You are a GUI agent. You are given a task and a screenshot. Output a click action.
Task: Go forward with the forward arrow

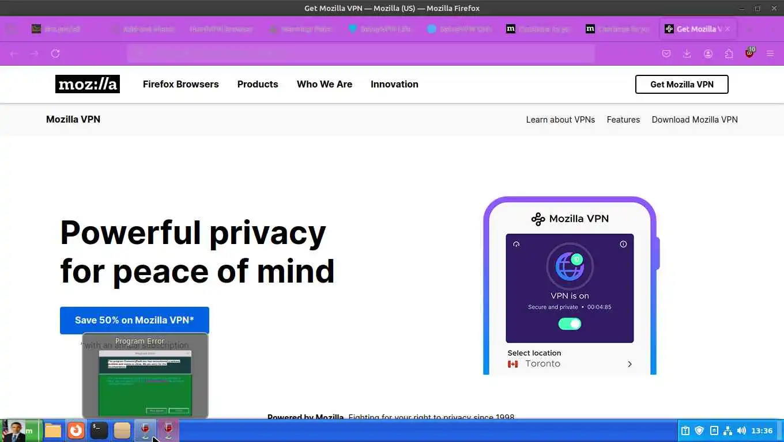click(35, 54)
